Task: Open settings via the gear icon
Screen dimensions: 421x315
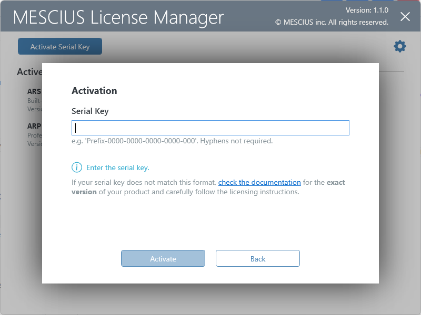Action: tap(400, 47)
